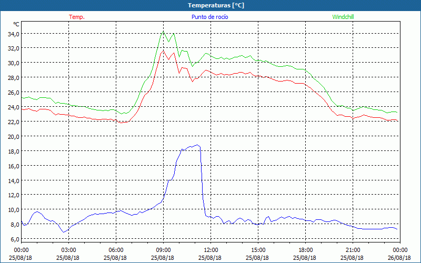This screenshot has width=421, height=263.
Task: Click the 18,0 y-axis value
Action: coord(14,151)
